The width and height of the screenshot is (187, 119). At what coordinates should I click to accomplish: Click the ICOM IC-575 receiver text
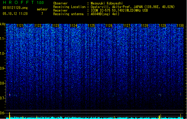click(119, 10)
